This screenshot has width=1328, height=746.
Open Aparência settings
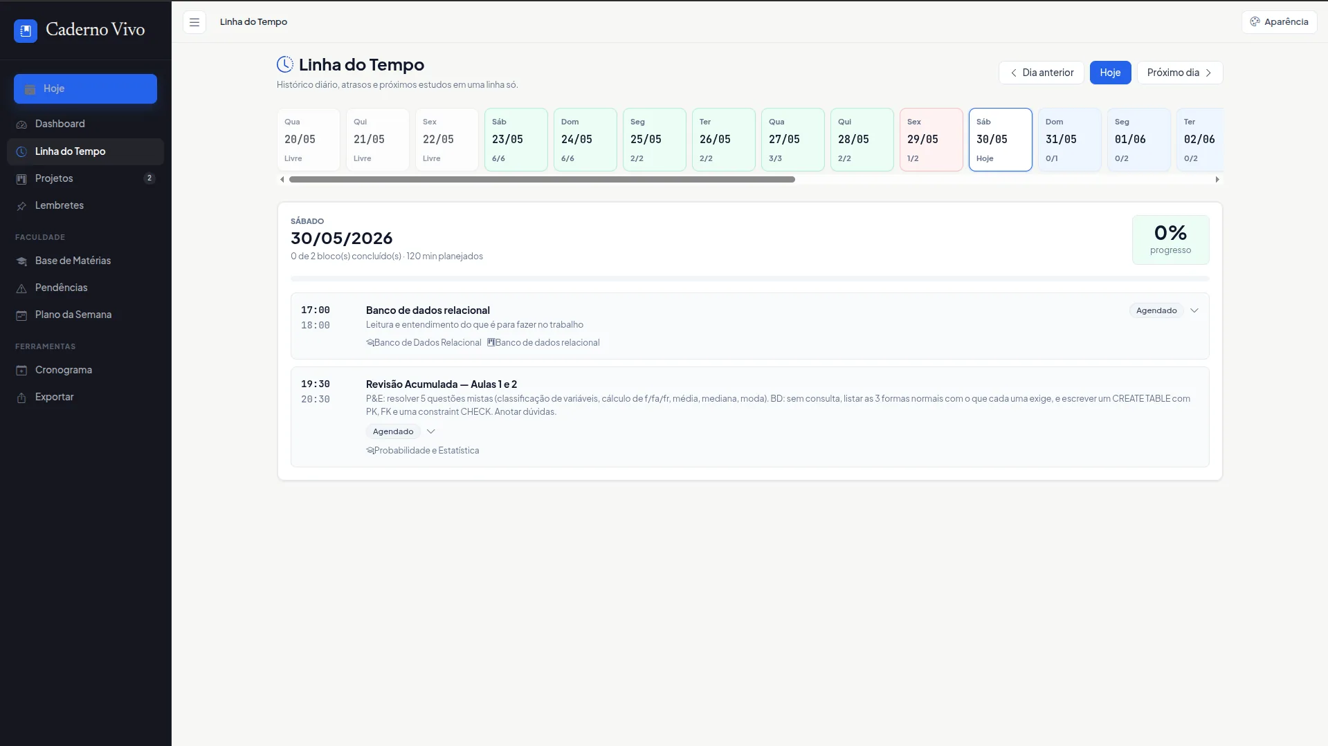(1279, 22)
